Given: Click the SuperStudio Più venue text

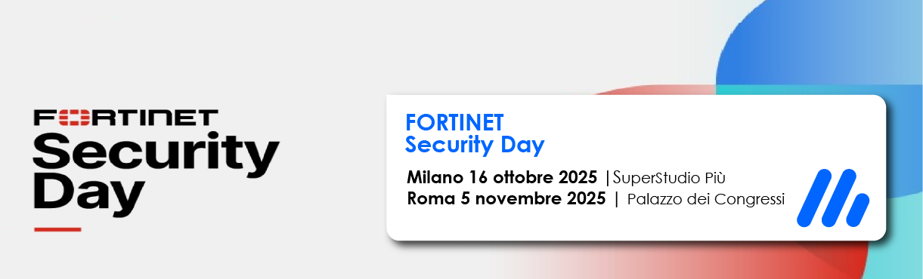Looking at the screenshot, I should [669, 178].
